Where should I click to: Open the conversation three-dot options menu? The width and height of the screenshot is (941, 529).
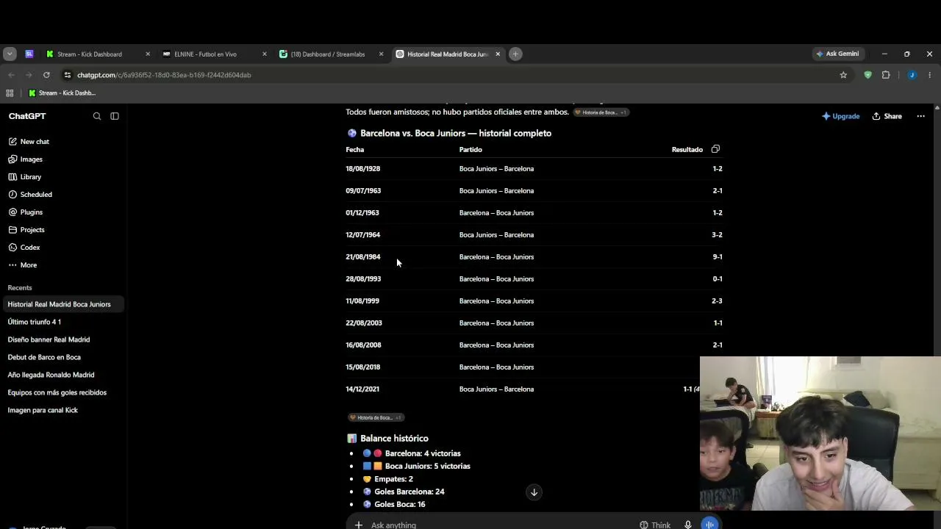tap(920, 116)
